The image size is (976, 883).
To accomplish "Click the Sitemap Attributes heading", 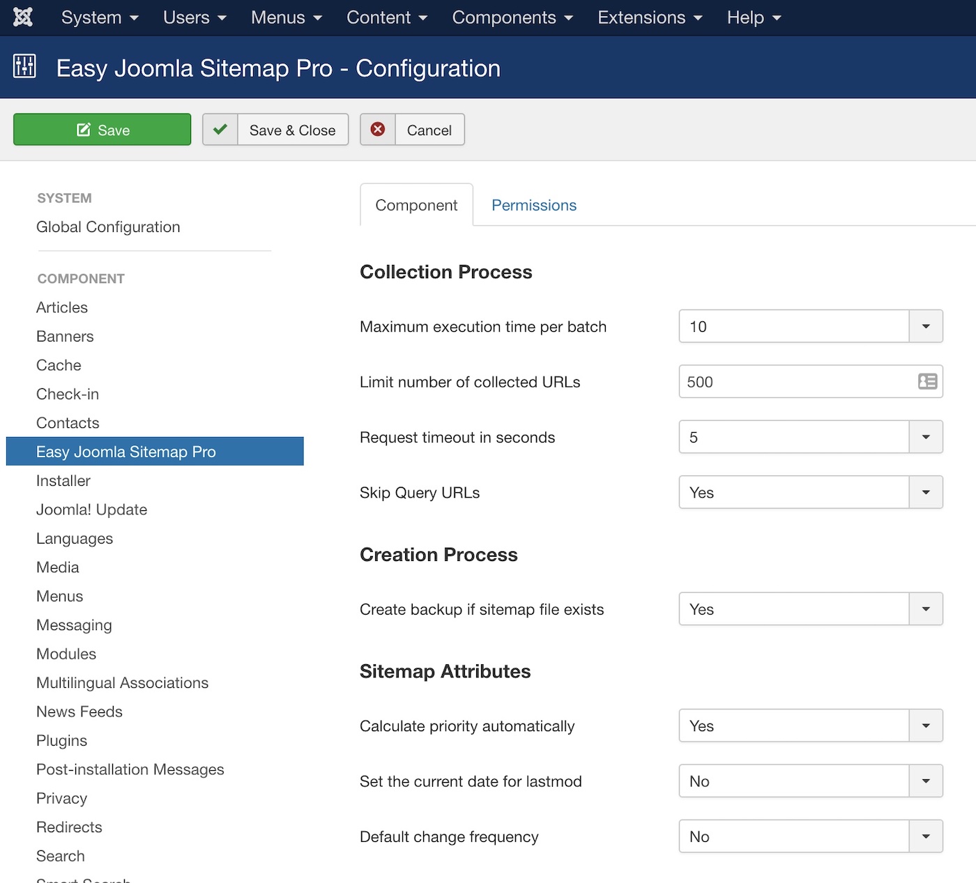I will point(445,671).
